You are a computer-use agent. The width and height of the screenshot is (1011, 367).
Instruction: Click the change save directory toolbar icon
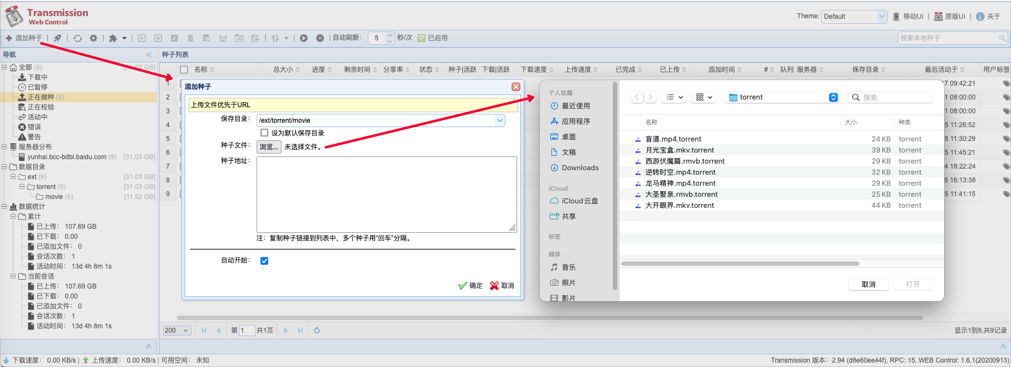[239, 38]
